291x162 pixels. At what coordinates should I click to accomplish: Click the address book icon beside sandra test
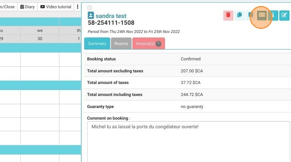(x=91, y=15)
